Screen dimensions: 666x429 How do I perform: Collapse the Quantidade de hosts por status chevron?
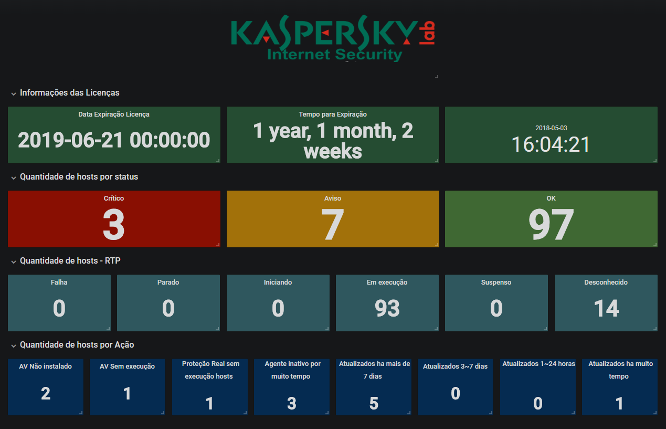click(13, 177)
